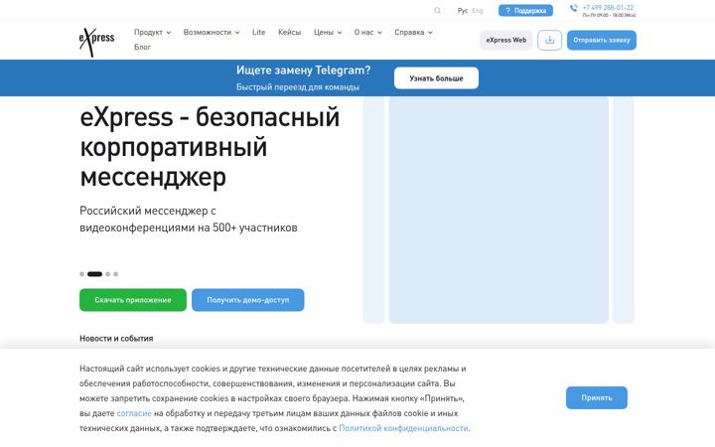Select the third carousel dot
715x447 pixels.
(107, 274)
